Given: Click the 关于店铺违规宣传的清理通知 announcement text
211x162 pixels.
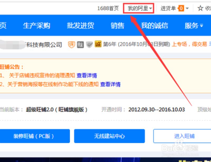Looking at the screenshot, I should 42,75.
